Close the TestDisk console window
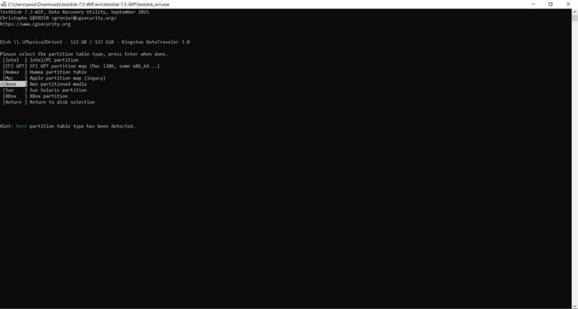The image size is (578, 309). click(568, 4)
